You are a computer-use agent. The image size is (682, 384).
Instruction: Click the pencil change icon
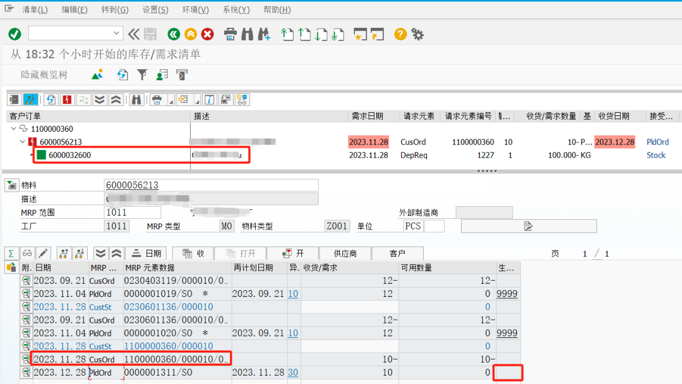point(43,253)
